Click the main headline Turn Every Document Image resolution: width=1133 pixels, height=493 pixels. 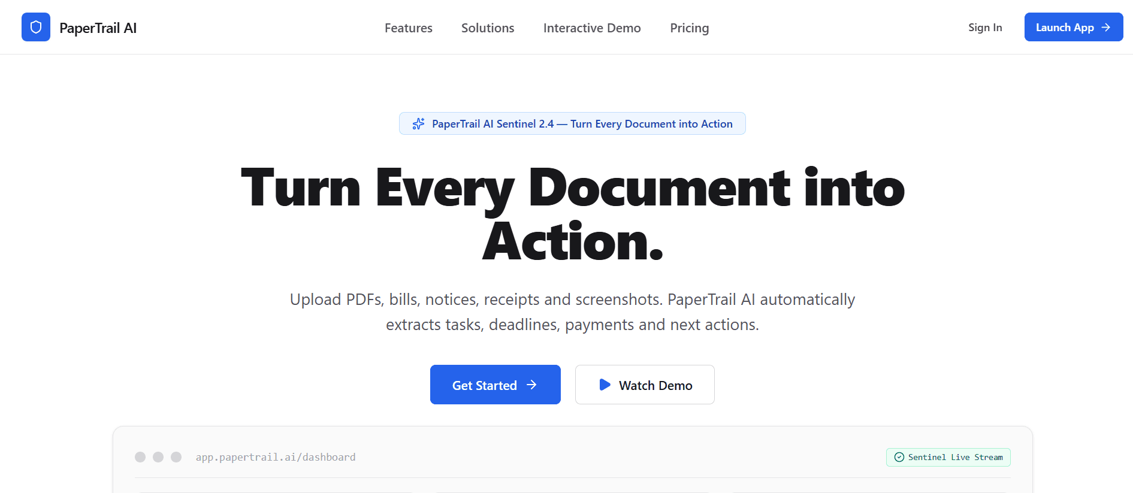pos(572,214)
